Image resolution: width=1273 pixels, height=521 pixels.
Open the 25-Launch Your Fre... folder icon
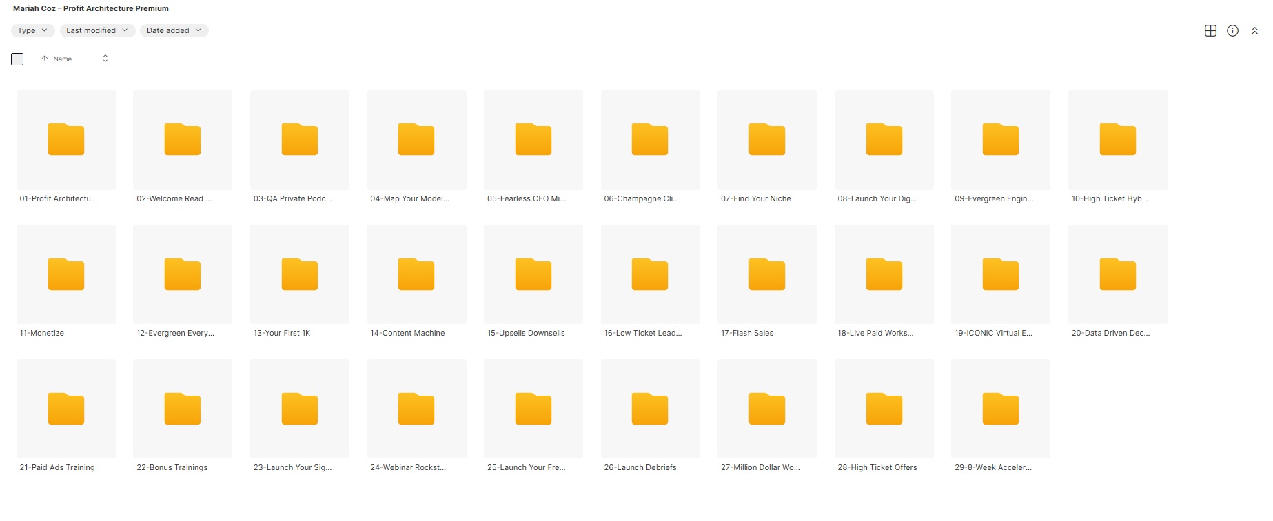coord(533,409)
